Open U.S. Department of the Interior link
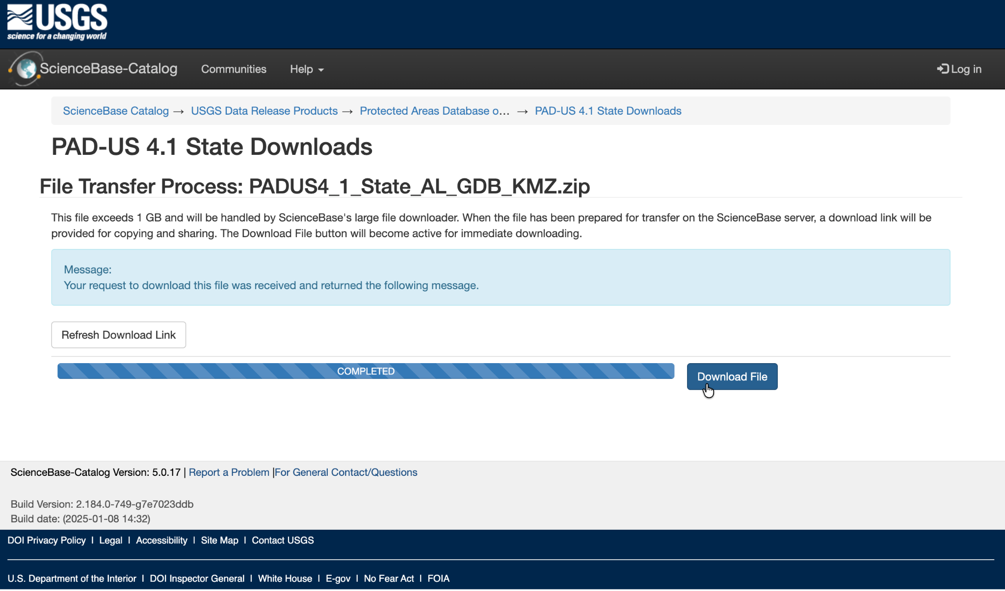1005x591 pixels. [72, 578]
